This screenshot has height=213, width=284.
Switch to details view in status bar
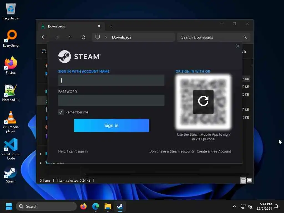pyautogui.click(x=243, y=180)
